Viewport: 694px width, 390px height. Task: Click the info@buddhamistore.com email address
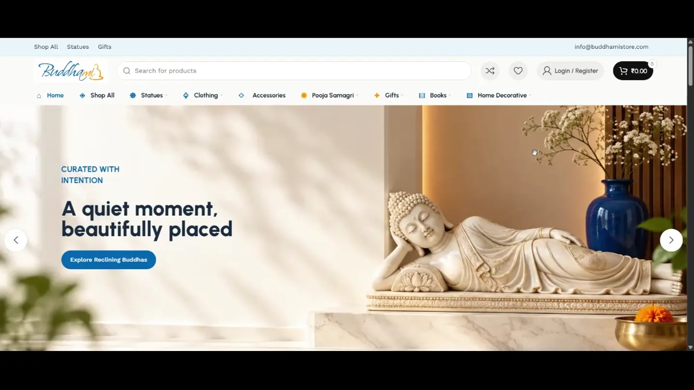[611, 47]
